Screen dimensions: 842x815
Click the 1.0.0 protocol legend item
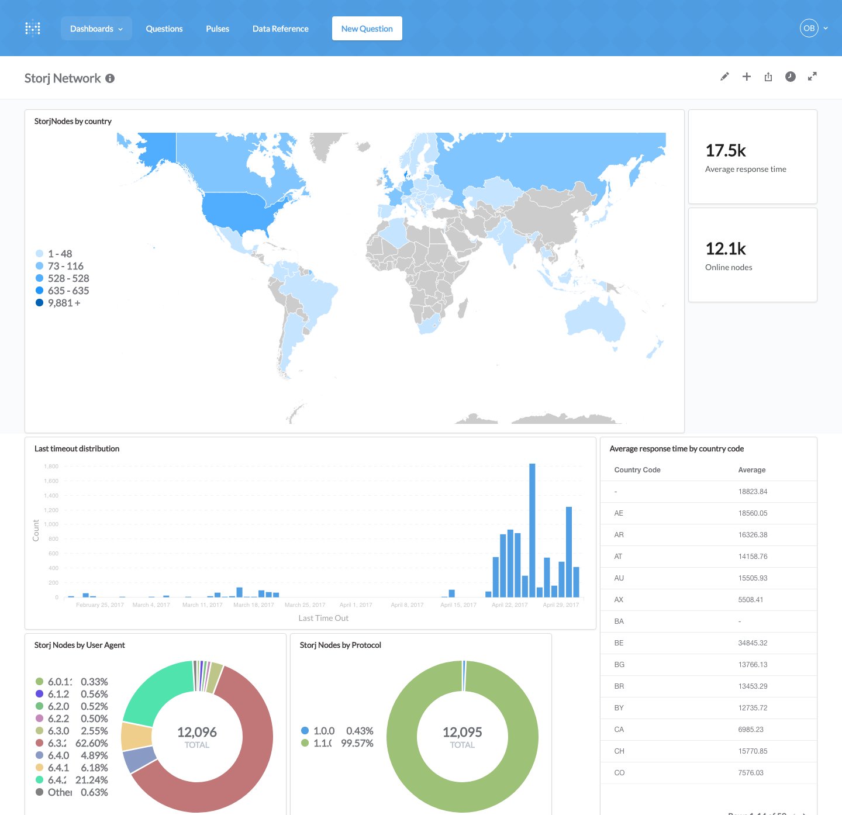click(x=337, y=731)
